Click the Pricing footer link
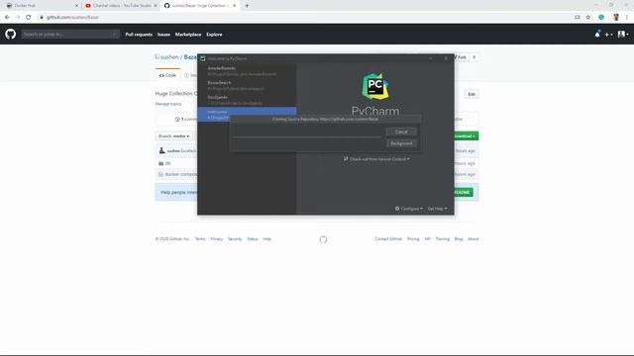This screenshot has height=356, width=634. coord(413,239)
